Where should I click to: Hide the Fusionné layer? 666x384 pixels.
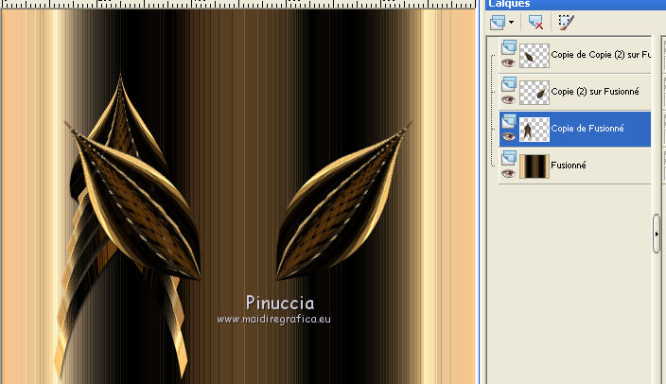508,173
